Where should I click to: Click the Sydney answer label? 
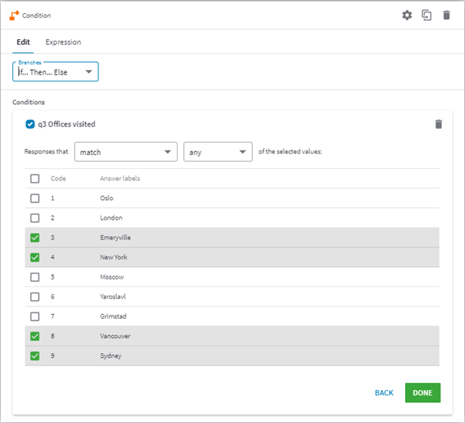click(111, 355)
